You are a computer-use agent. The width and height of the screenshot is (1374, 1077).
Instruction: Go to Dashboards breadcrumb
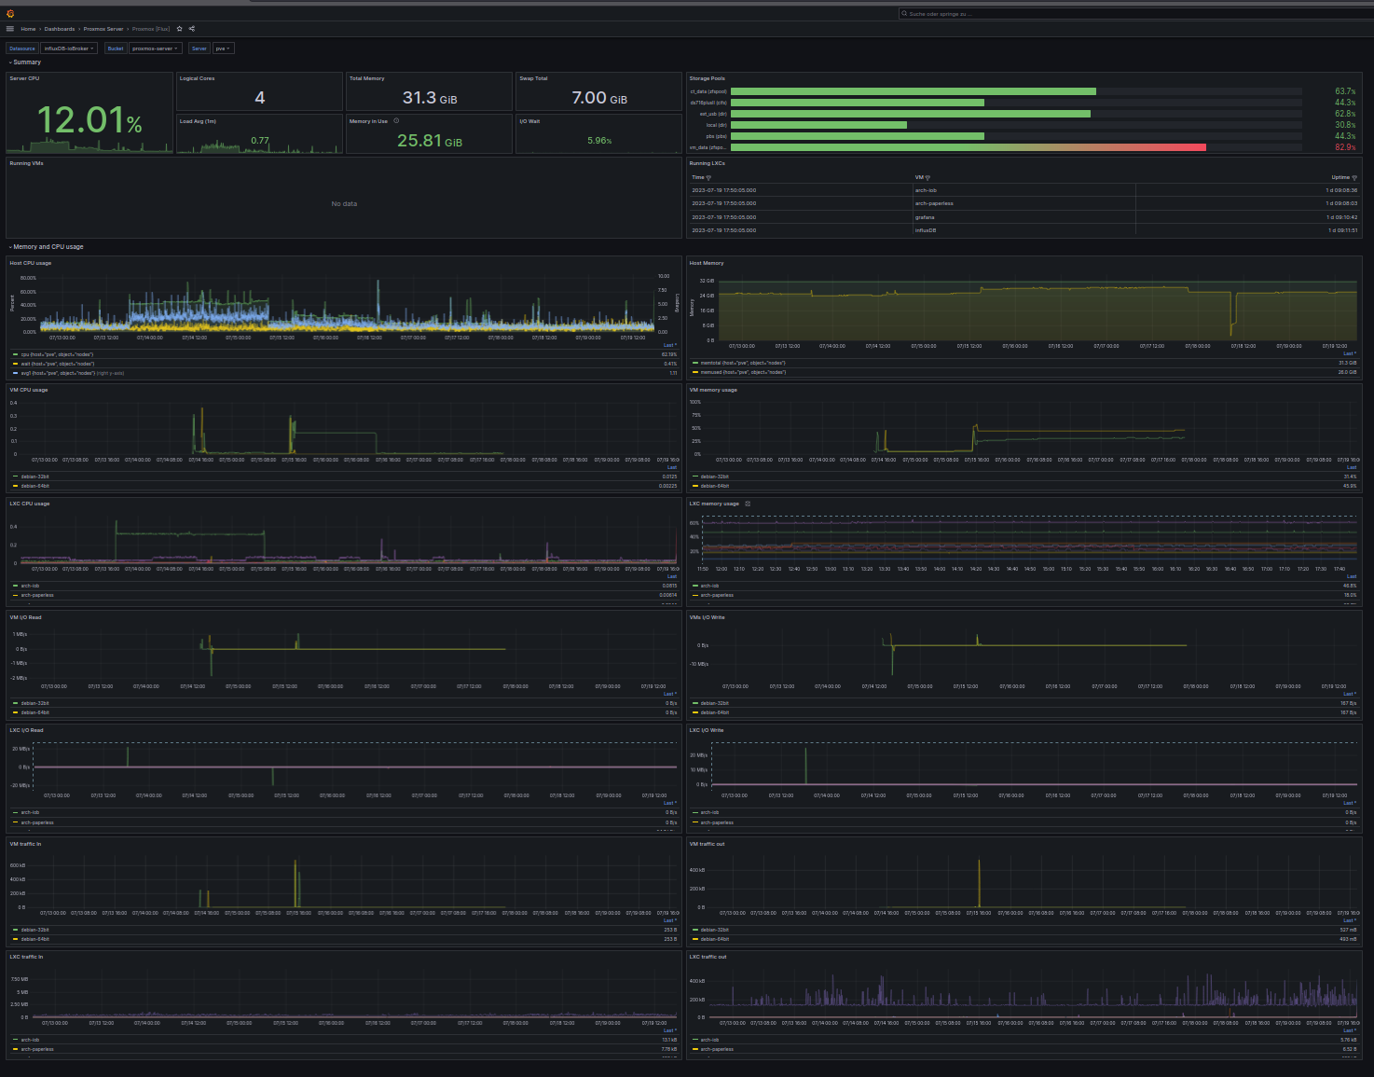60,29
